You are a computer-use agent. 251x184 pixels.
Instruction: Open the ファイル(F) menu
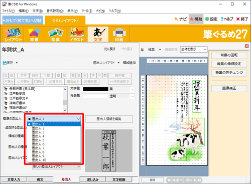(x=9, y=11)
